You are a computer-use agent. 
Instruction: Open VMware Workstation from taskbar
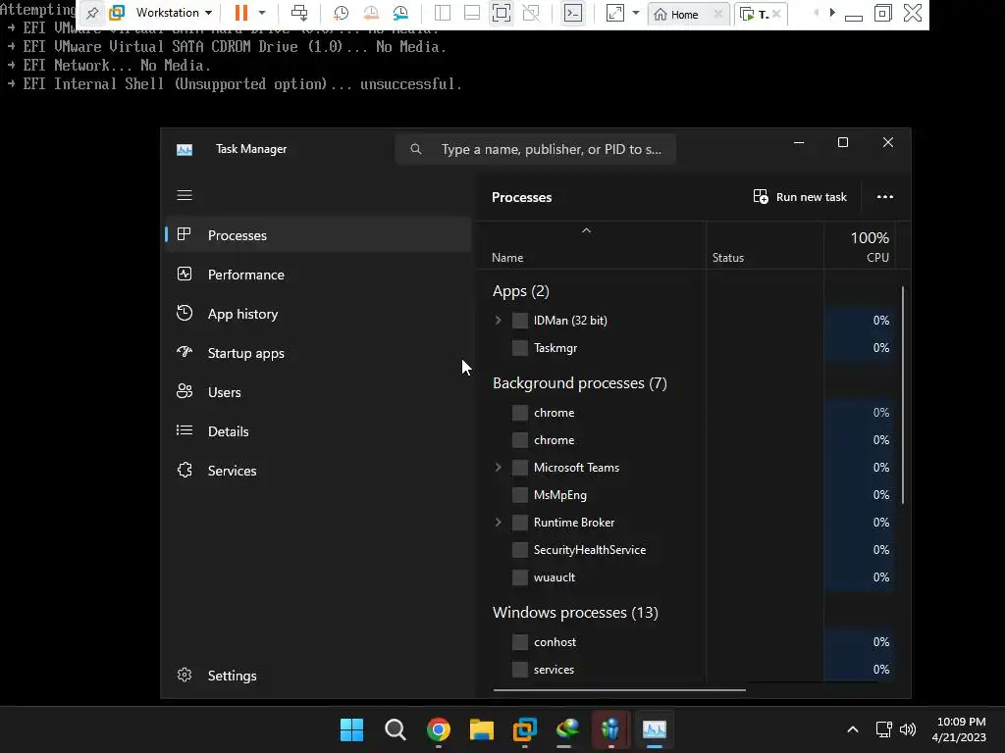pyautogui.click(x=525, y=729)
